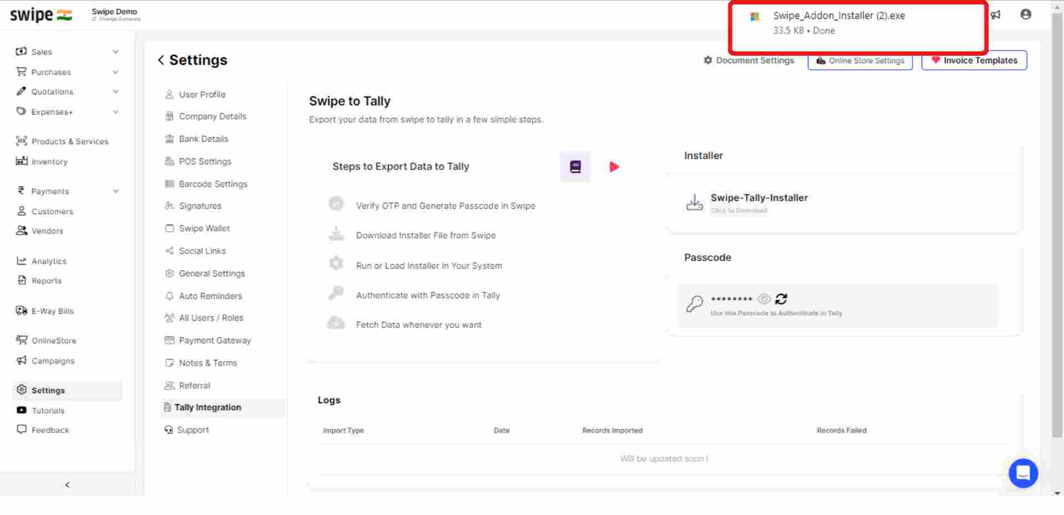Click the passcode key icon
Viewport: 1064px width, 515px height.
click(x=694, y=303)
